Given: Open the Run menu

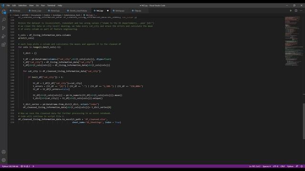Looking at the screenshot, I should click(43, 5).
